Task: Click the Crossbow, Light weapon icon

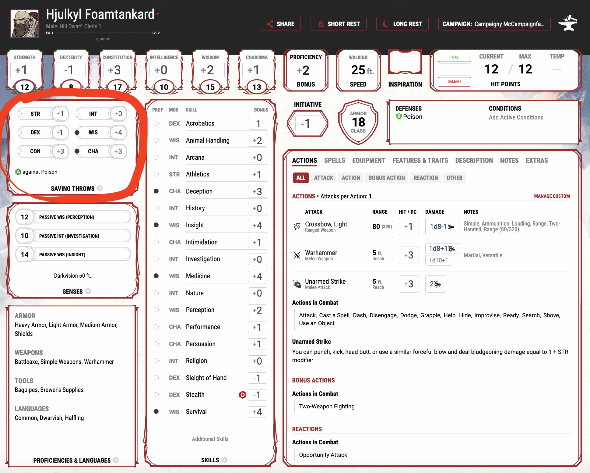Action: pyautogui.click(x=297, y=226)
